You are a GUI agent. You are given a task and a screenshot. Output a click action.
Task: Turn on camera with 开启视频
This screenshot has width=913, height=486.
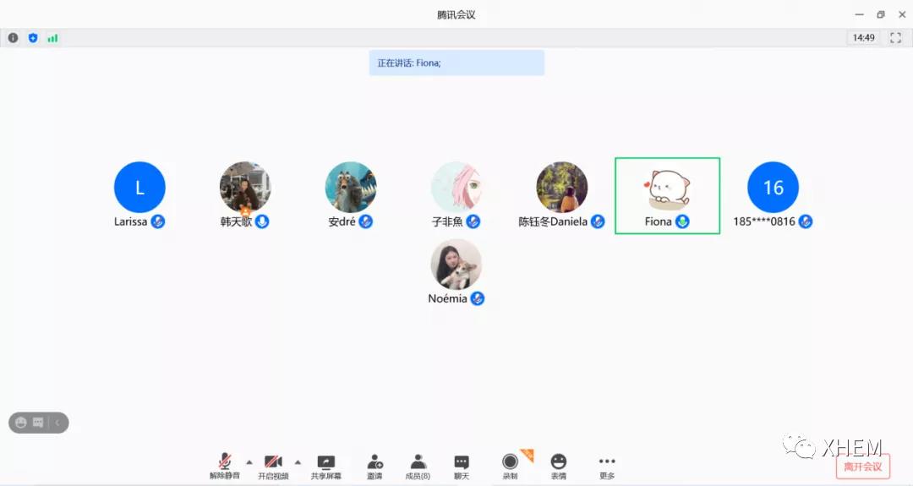pyautogui.click(x=273, y=465)
